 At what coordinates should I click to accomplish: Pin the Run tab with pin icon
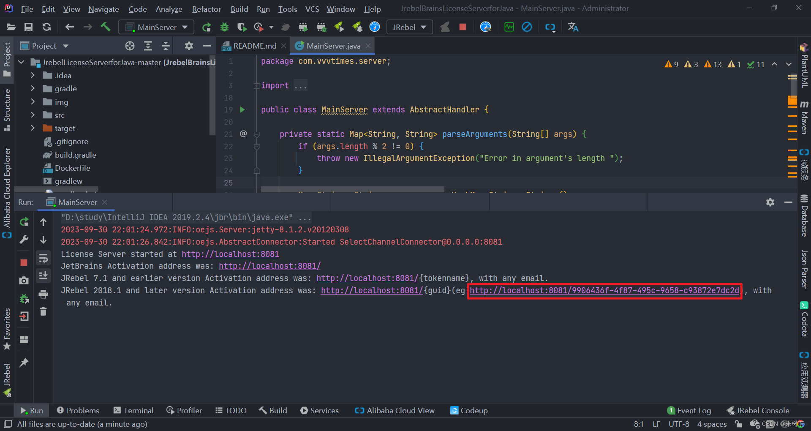coord(24,363)
